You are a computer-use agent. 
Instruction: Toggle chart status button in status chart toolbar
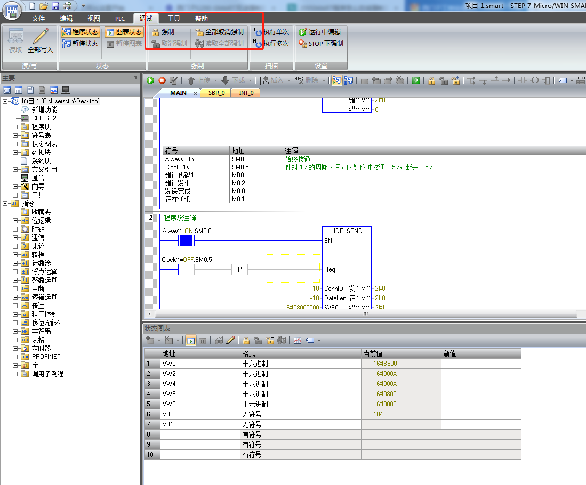pos(191,340)
